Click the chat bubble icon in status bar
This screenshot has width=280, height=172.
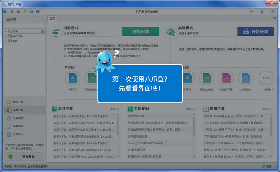pyautogui.click(x=263, y=166)
